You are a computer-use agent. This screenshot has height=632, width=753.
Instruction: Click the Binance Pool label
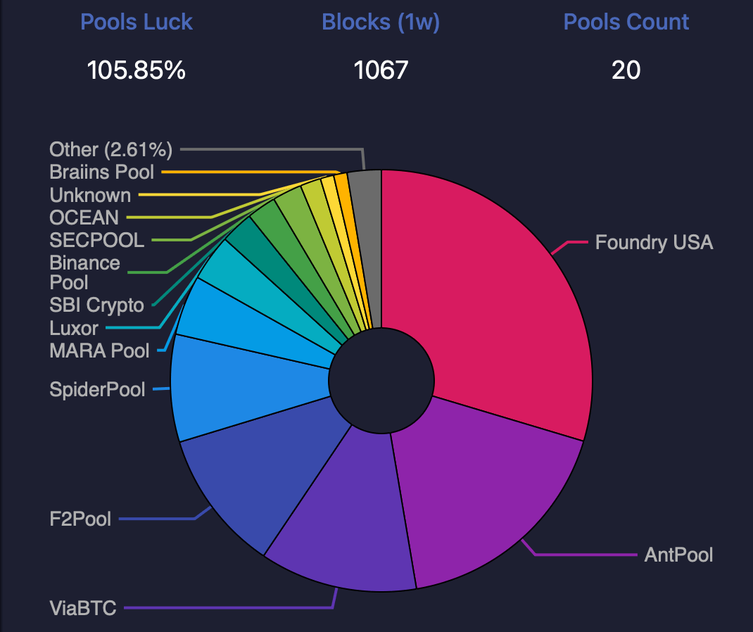click(x=84, y=273)
